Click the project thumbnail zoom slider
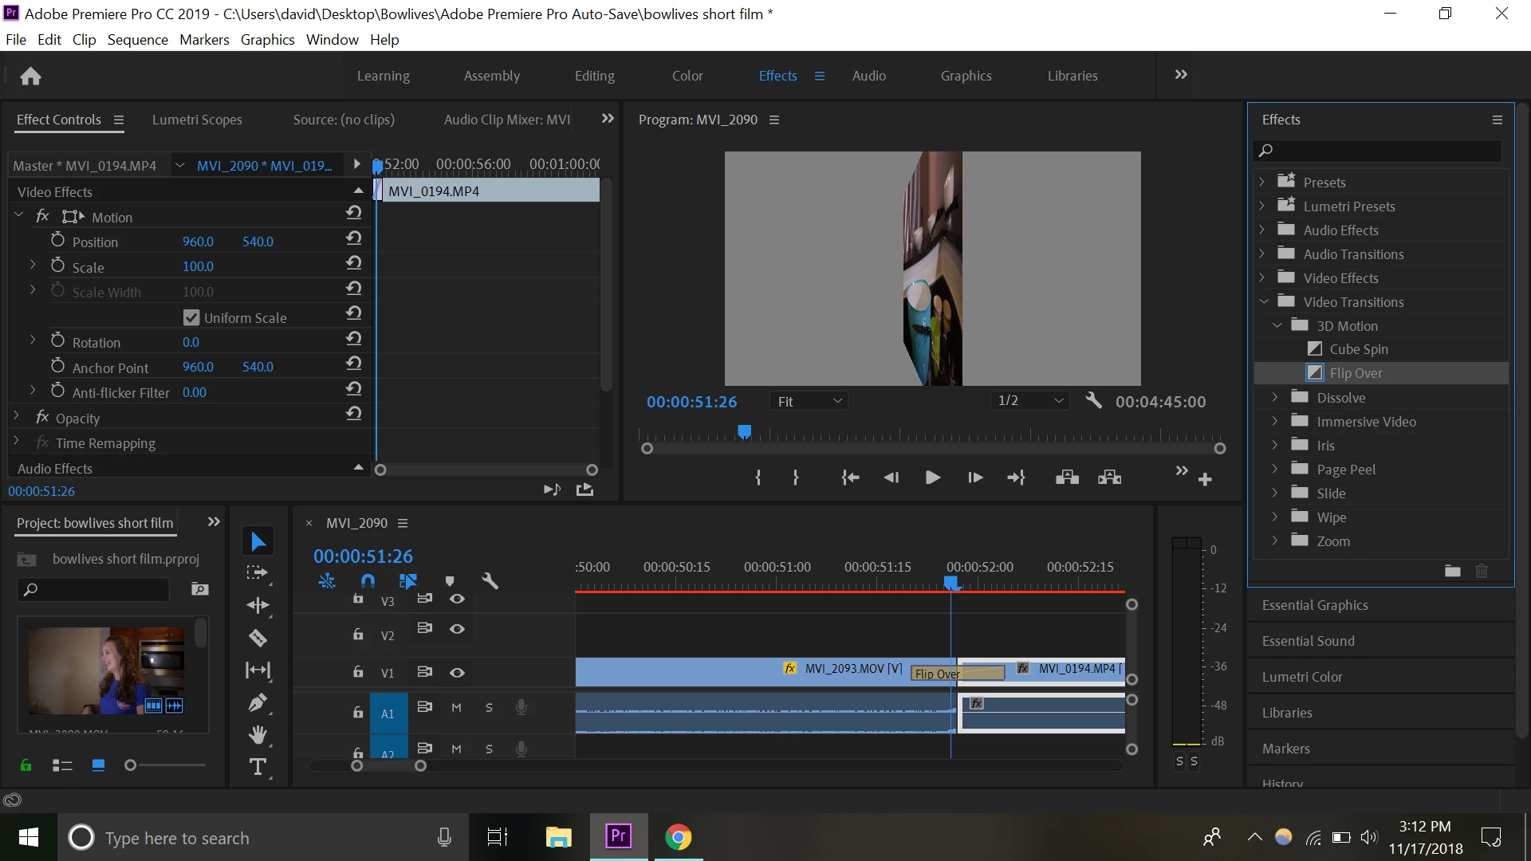The height and width of the screenshot is (861, 1531). pos(131,765)
